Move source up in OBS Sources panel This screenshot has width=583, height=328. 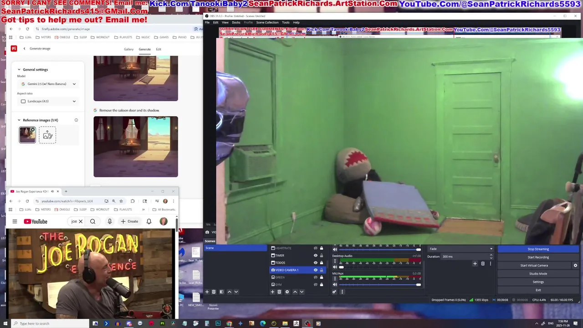pyautogui.click(x=295, y=292)
